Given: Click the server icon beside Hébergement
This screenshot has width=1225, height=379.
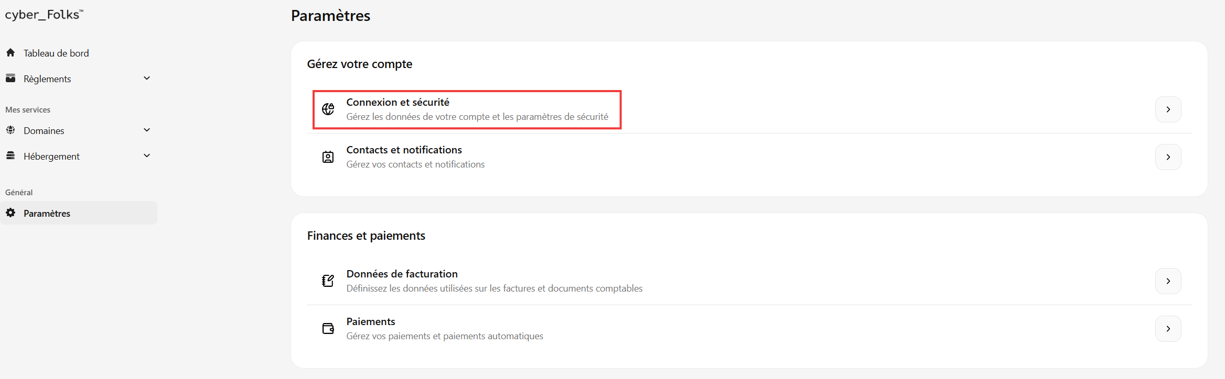Looking at the screenshot, I should pyautogui.click(x=10, y=155).
